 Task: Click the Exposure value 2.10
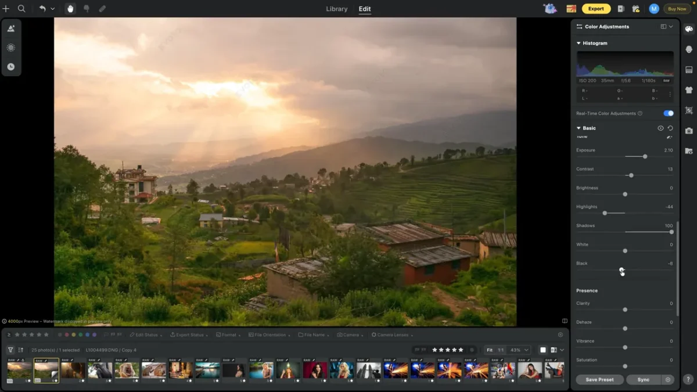(668, 150)
